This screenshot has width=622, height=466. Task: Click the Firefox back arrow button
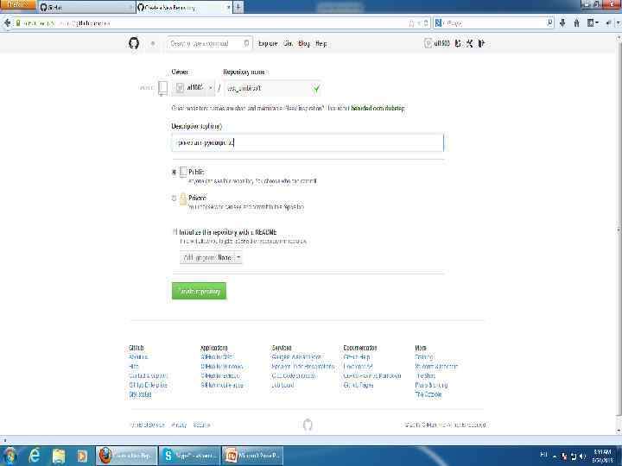click(7, 23)
